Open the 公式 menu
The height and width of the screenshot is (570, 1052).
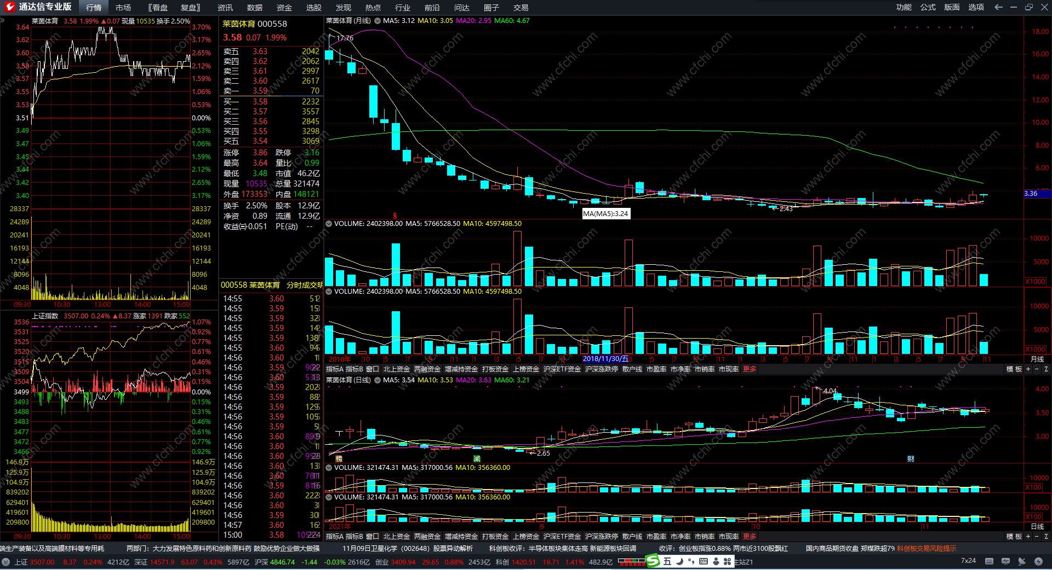(x=928, y=7)
